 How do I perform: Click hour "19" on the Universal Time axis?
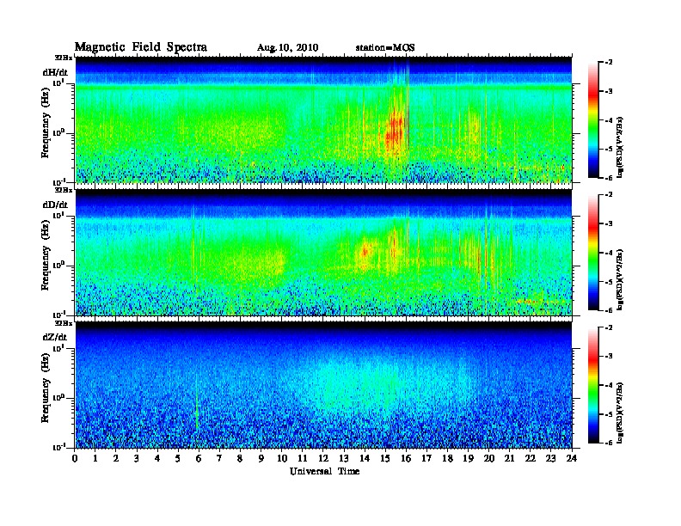[x=468, y=458]
